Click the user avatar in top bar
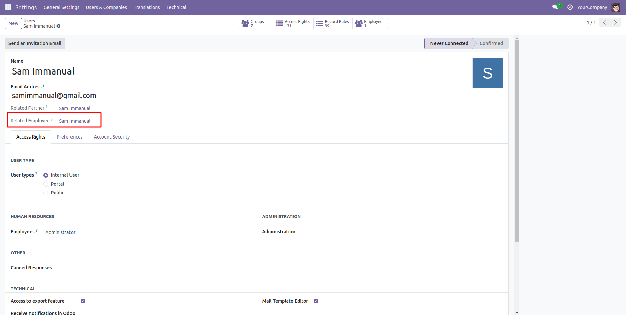This screenshot has width=626, height=315. click(x=615, y=7)
